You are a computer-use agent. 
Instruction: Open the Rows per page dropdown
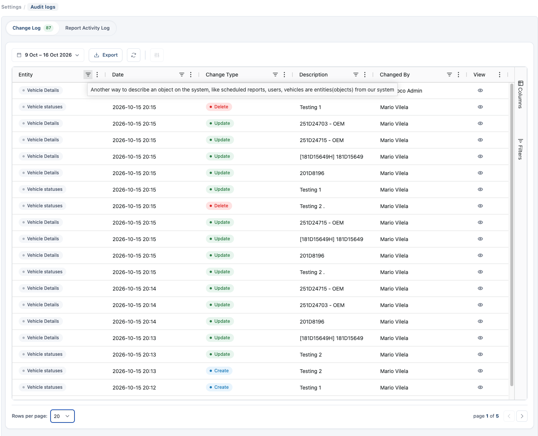63,416
